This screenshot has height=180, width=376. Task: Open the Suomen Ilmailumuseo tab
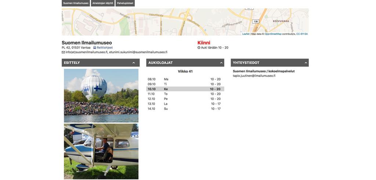click(x=76, y=3)
